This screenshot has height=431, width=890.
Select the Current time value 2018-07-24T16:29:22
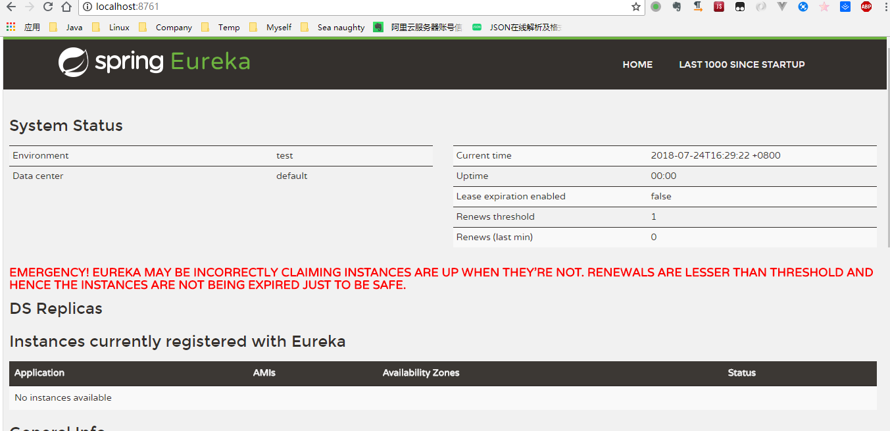pyautogui.click(x=716, y=156)
